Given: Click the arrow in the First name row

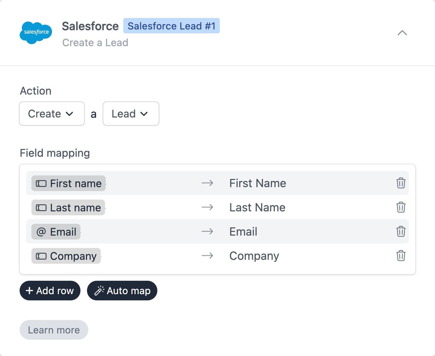Looking at the screenshot, I should click(x=207, y=183).
